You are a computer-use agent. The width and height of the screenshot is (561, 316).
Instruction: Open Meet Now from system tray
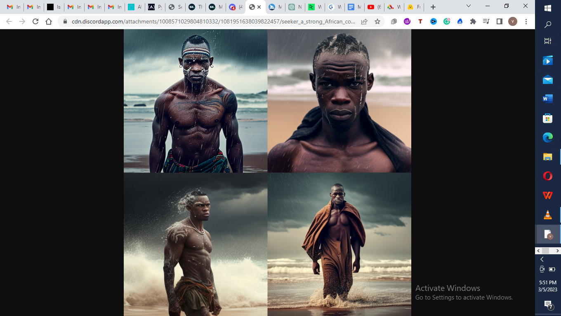coord(542,270)
